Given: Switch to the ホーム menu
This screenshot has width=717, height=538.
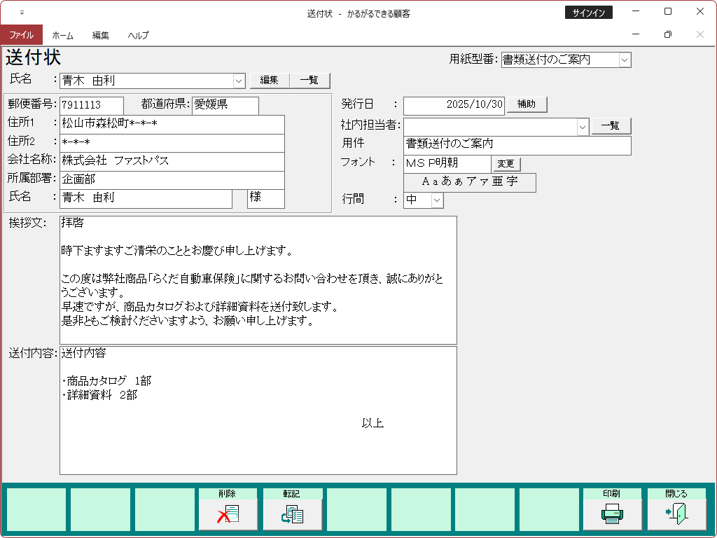Looking at the screenshot, I should [x=62, y=35].
